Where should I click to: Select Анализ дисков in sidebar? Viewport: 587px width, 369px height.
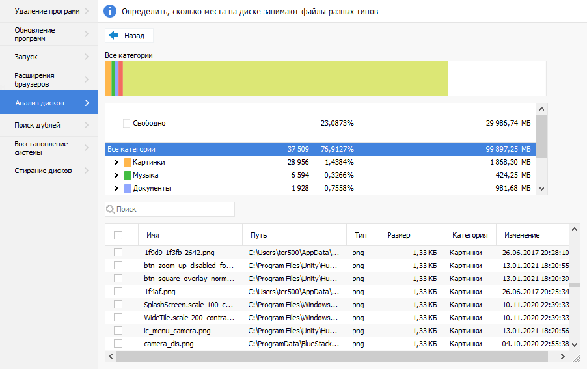coord(49,103)
